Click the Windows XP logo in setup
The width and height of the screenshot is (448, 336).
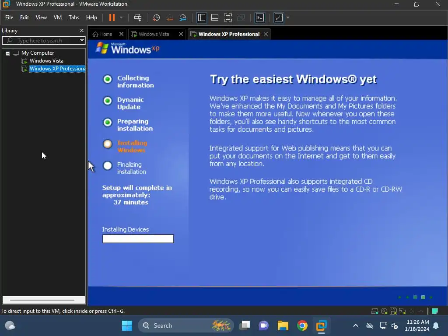coord(127,48)
